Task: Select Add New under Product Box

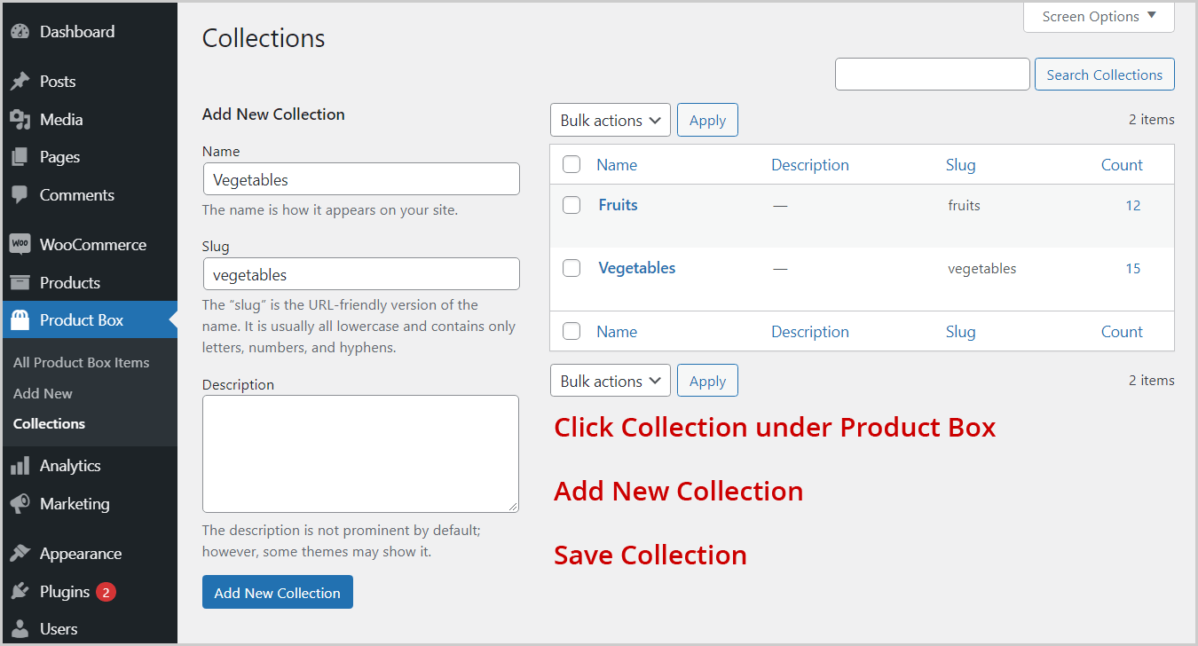Action: pyautogui.click(x=43, y=394)
